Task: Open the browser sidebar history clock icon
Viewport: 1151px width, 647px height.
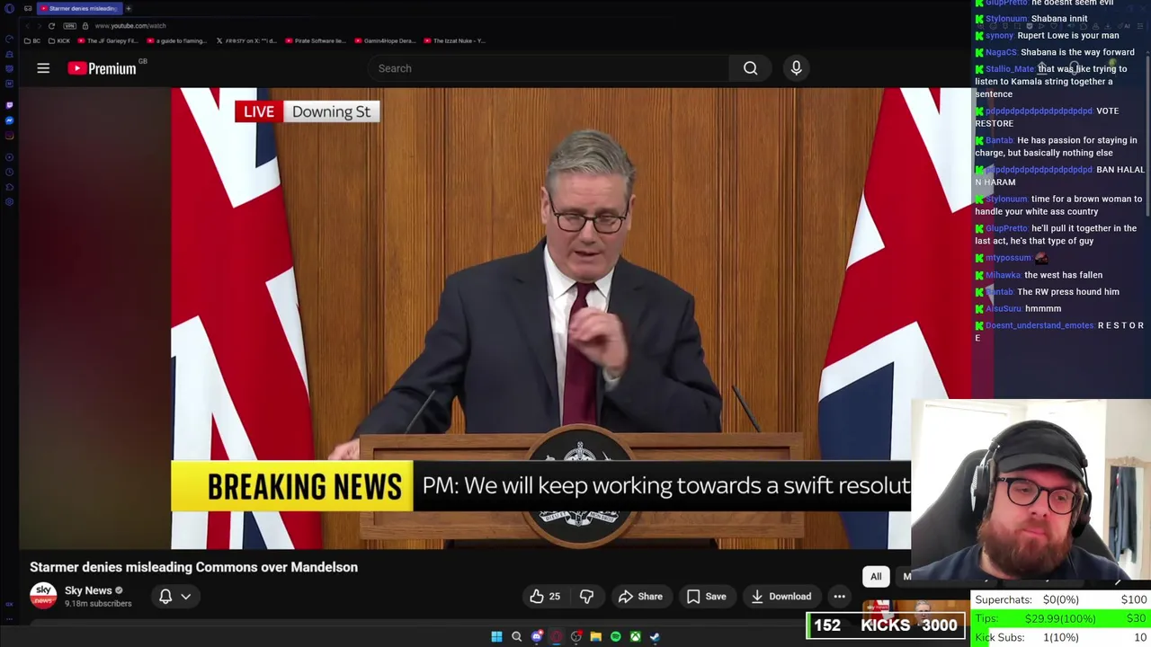Action: click(9, 172)
